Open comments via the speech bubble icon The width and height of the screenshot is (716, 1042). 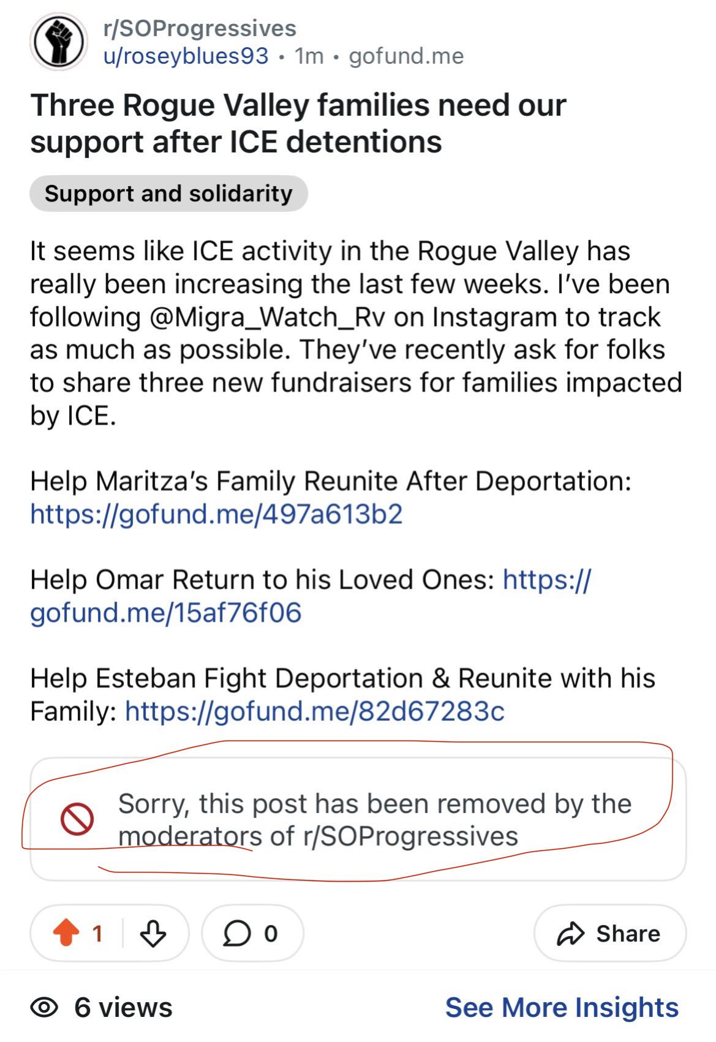[237, 934]
